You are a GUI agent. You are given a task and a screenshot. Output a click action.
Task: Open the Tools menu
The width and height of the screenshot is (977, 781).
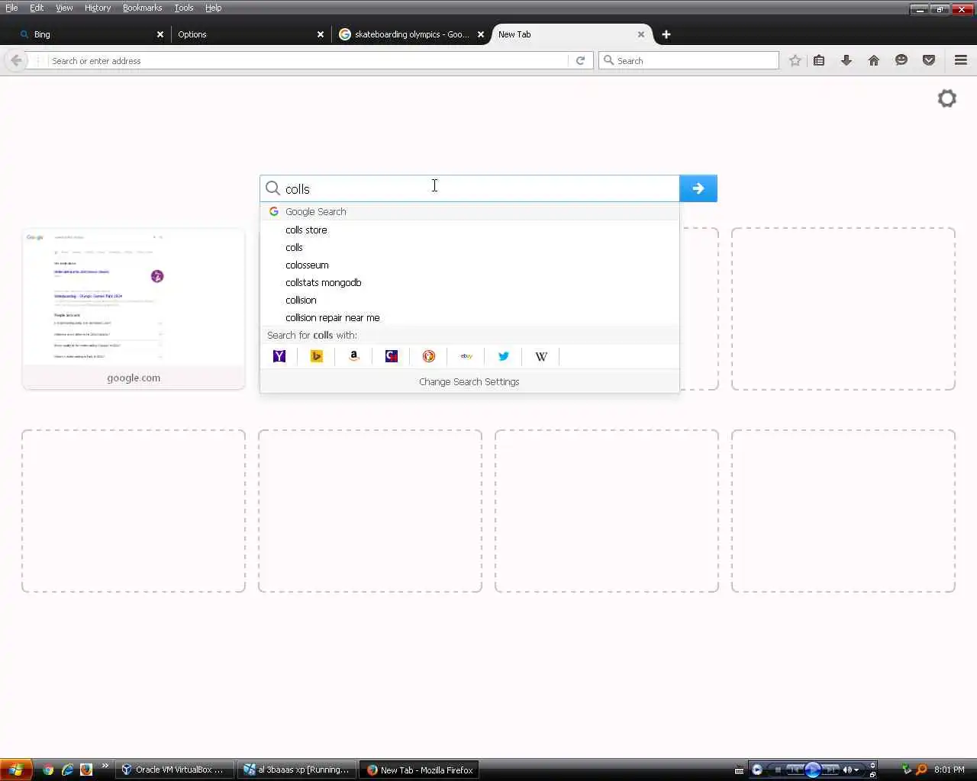184,8
